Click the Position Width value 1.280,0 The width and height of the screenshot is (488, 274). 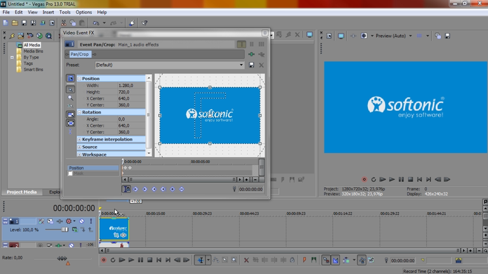click(125, 86)
